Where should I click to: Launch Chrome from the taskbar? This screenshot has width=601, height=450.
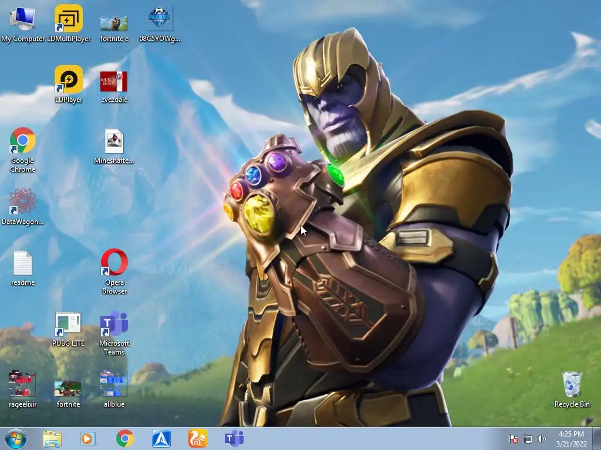[x=125, y=438]
